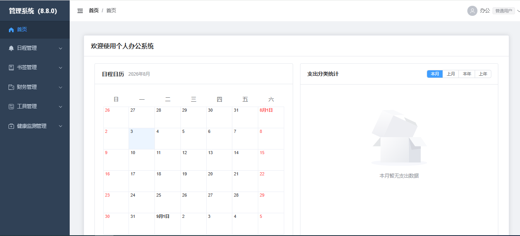
Task: Open the user dropdown arrow at top right
Action: coord(518,11)
